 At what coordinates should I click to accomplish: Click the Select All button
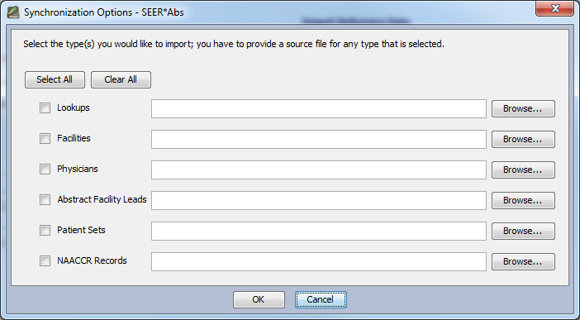[55, 79]
